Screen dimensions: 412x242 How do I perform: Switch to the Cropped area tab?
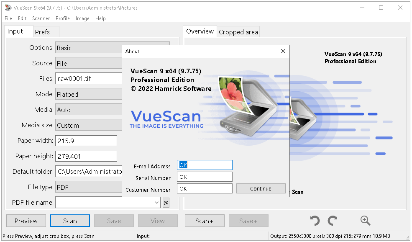tap(238, 32)
